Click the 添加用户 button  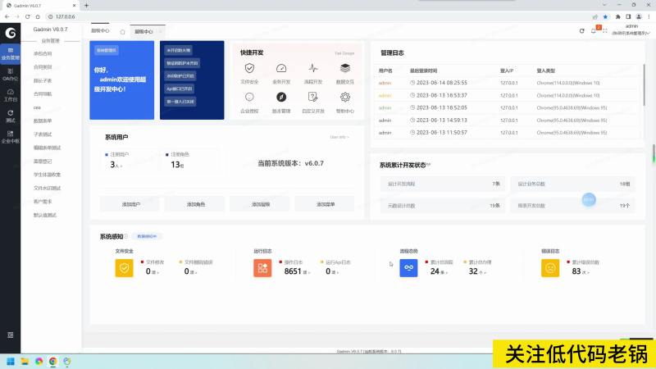pyautogui.click(x=130, y=204)
